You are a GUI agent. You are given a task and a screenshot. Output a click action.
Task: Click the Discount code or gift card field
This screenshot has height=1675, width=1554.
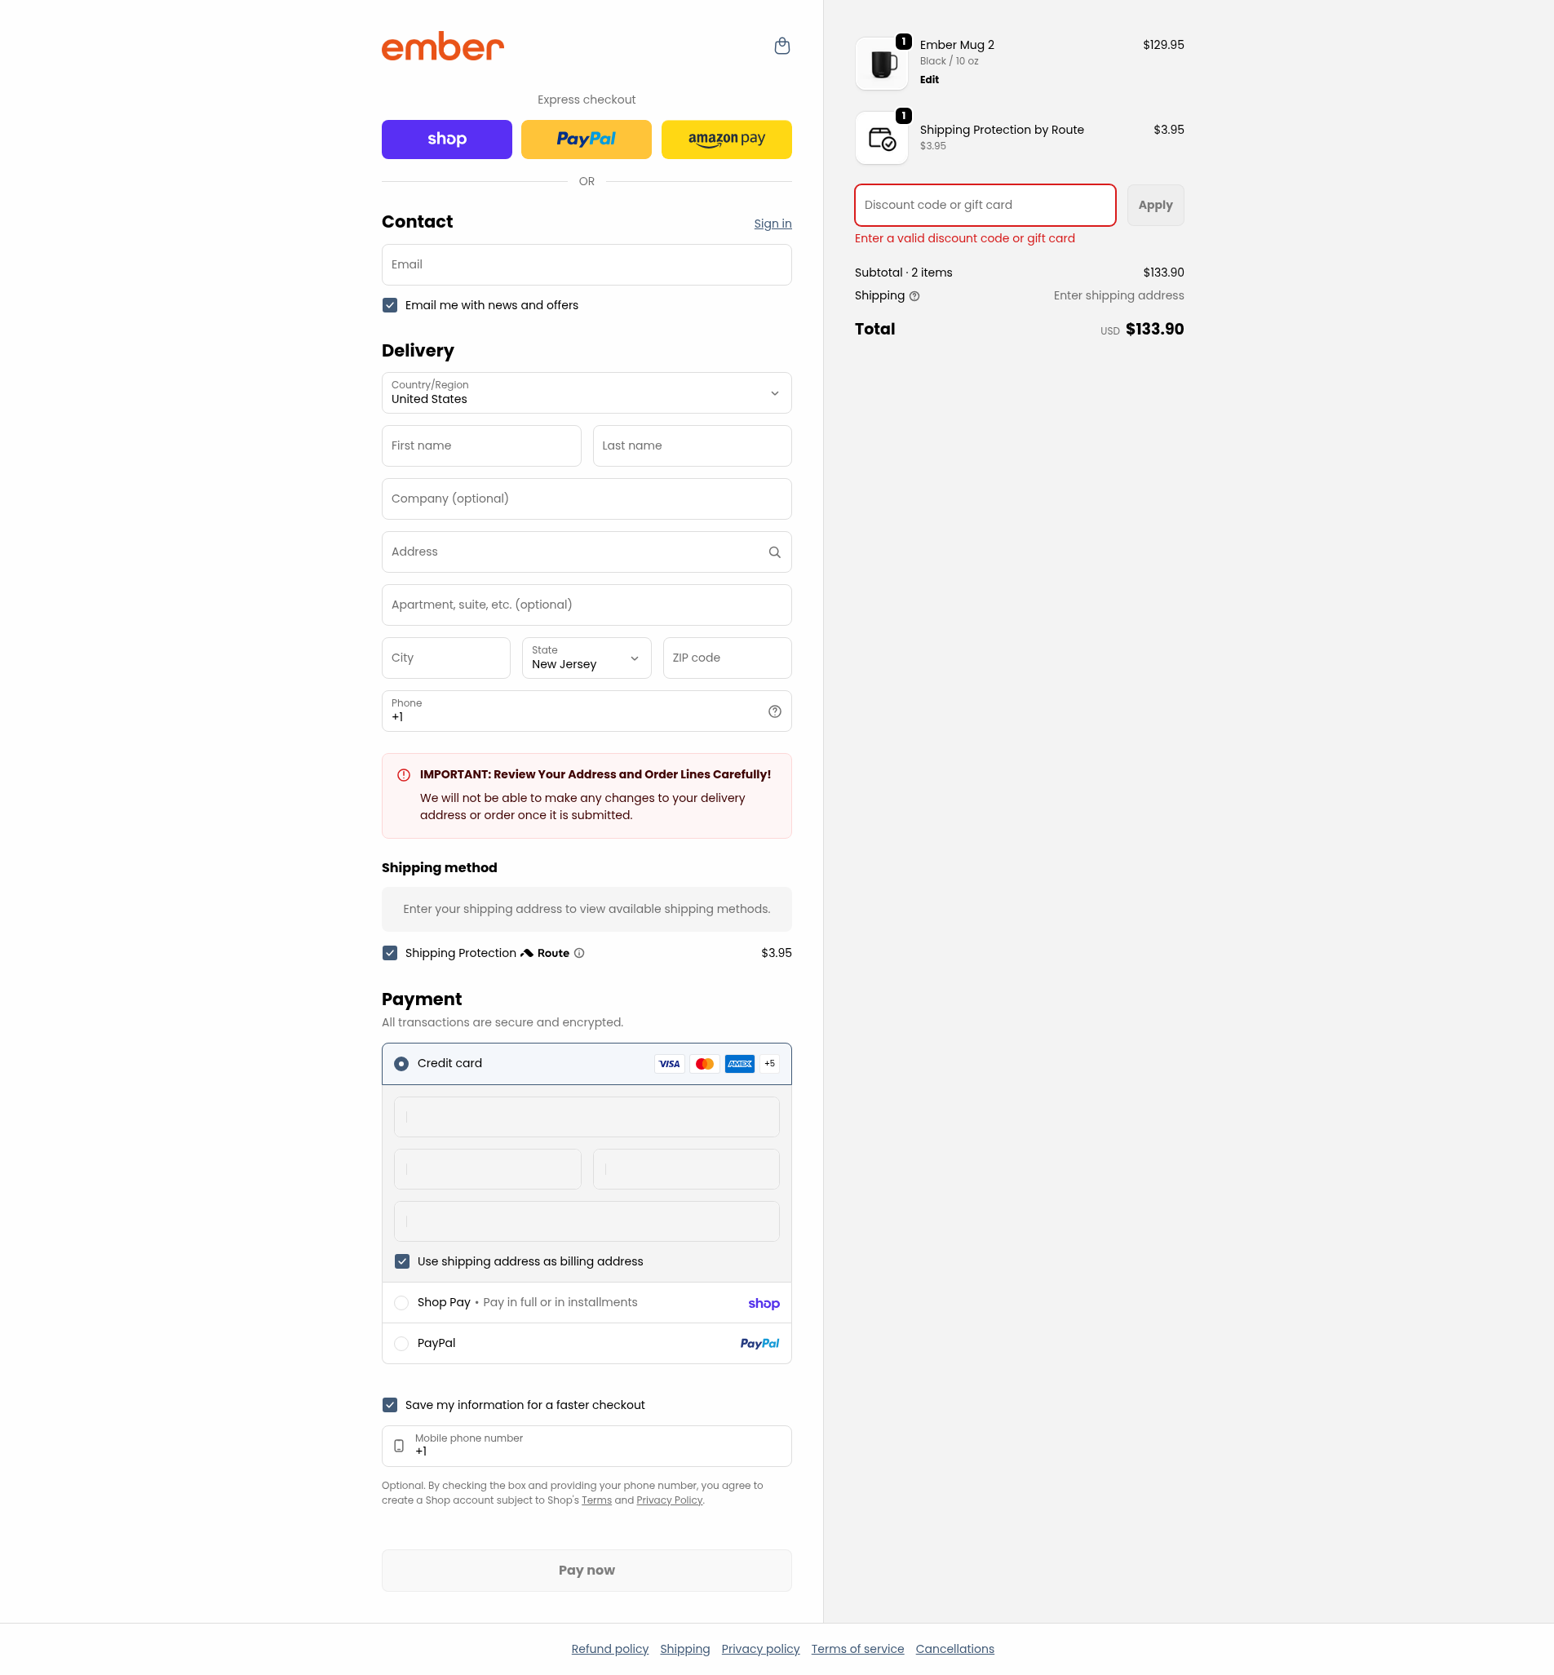(985, 205)
